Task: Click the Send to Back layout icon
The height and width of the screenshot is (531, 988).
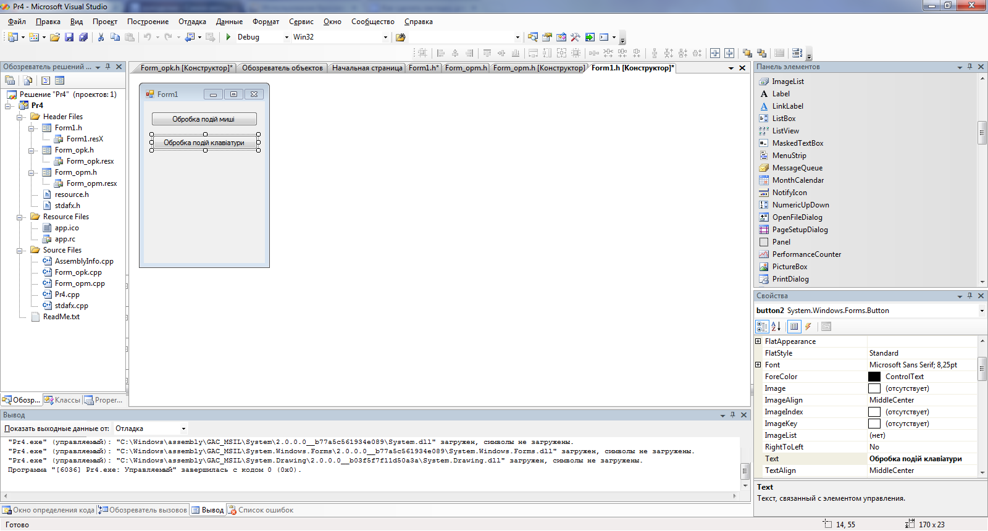Action: 761,53
